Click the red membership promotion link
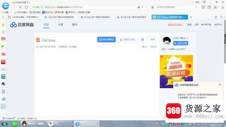226x127 pixels. point(175,25)
